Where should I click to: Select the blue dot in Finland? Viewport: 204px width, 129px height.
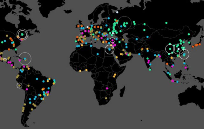pos(109,18)
